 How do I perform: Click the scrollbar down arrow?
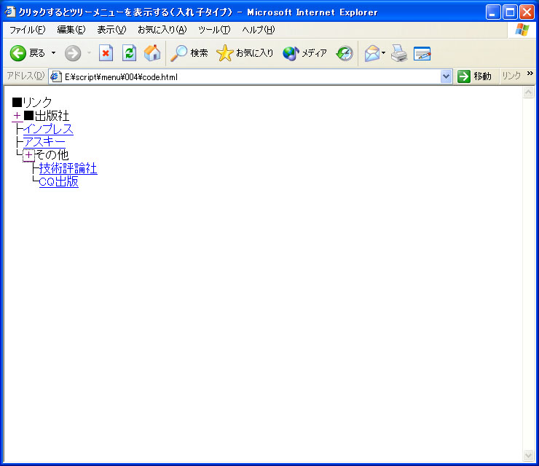[x=528, y=456]
